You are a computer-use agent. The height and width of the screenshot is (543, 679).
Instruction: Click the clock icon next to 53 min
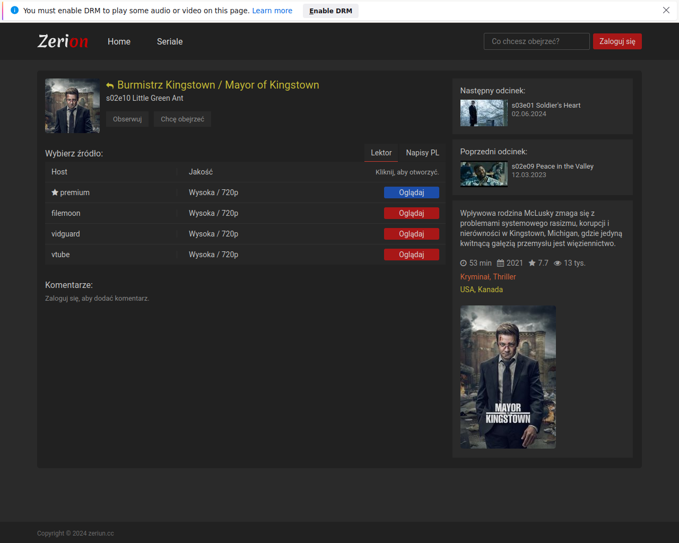(x=463, y=263)
